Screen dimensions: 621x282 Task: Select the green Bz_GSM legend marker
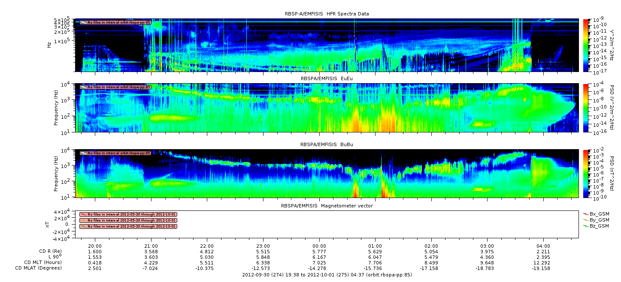[586, 226]
